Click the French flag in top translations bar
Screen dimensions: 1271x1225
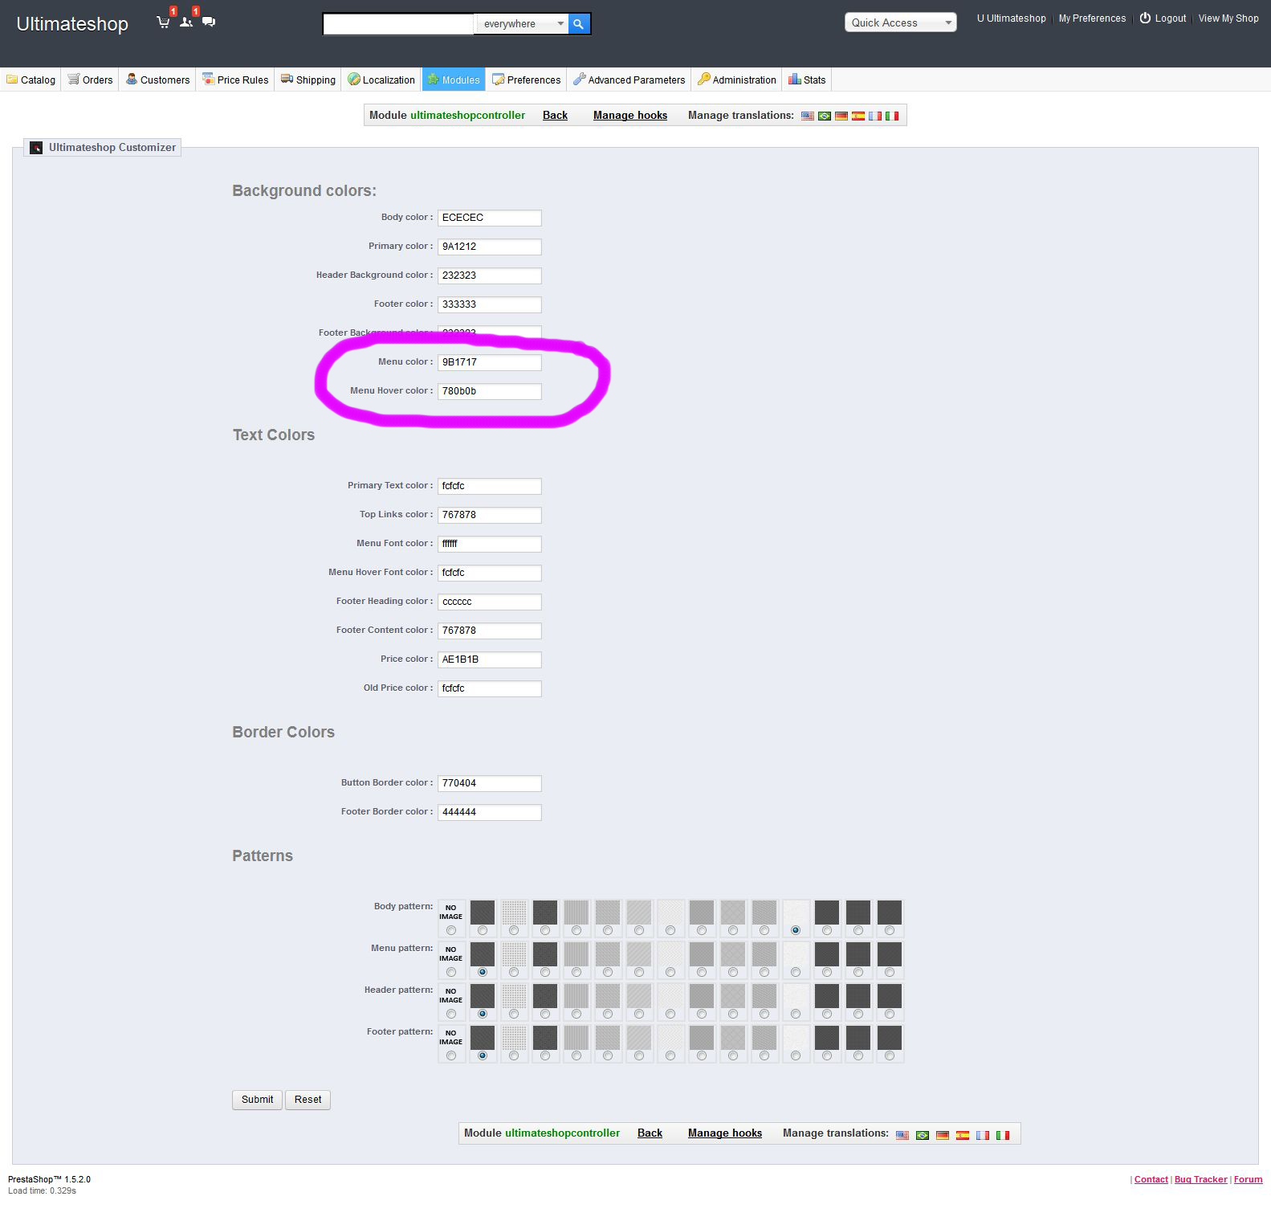875,116
